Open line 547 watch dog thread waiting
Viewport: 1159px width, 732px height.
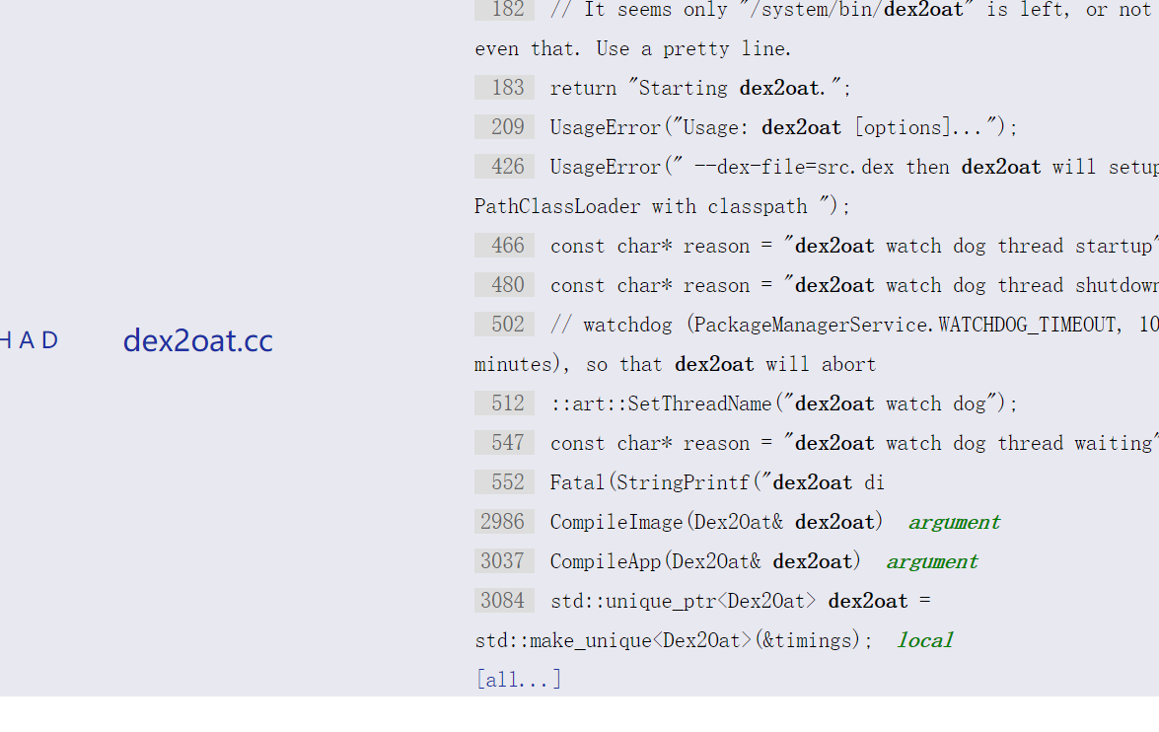[x=505, y=443]
